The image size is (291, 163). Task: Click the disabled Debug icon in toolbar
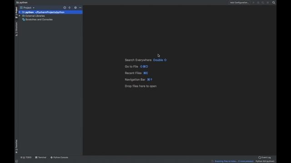pyautogui.click(x=258, y=3)
